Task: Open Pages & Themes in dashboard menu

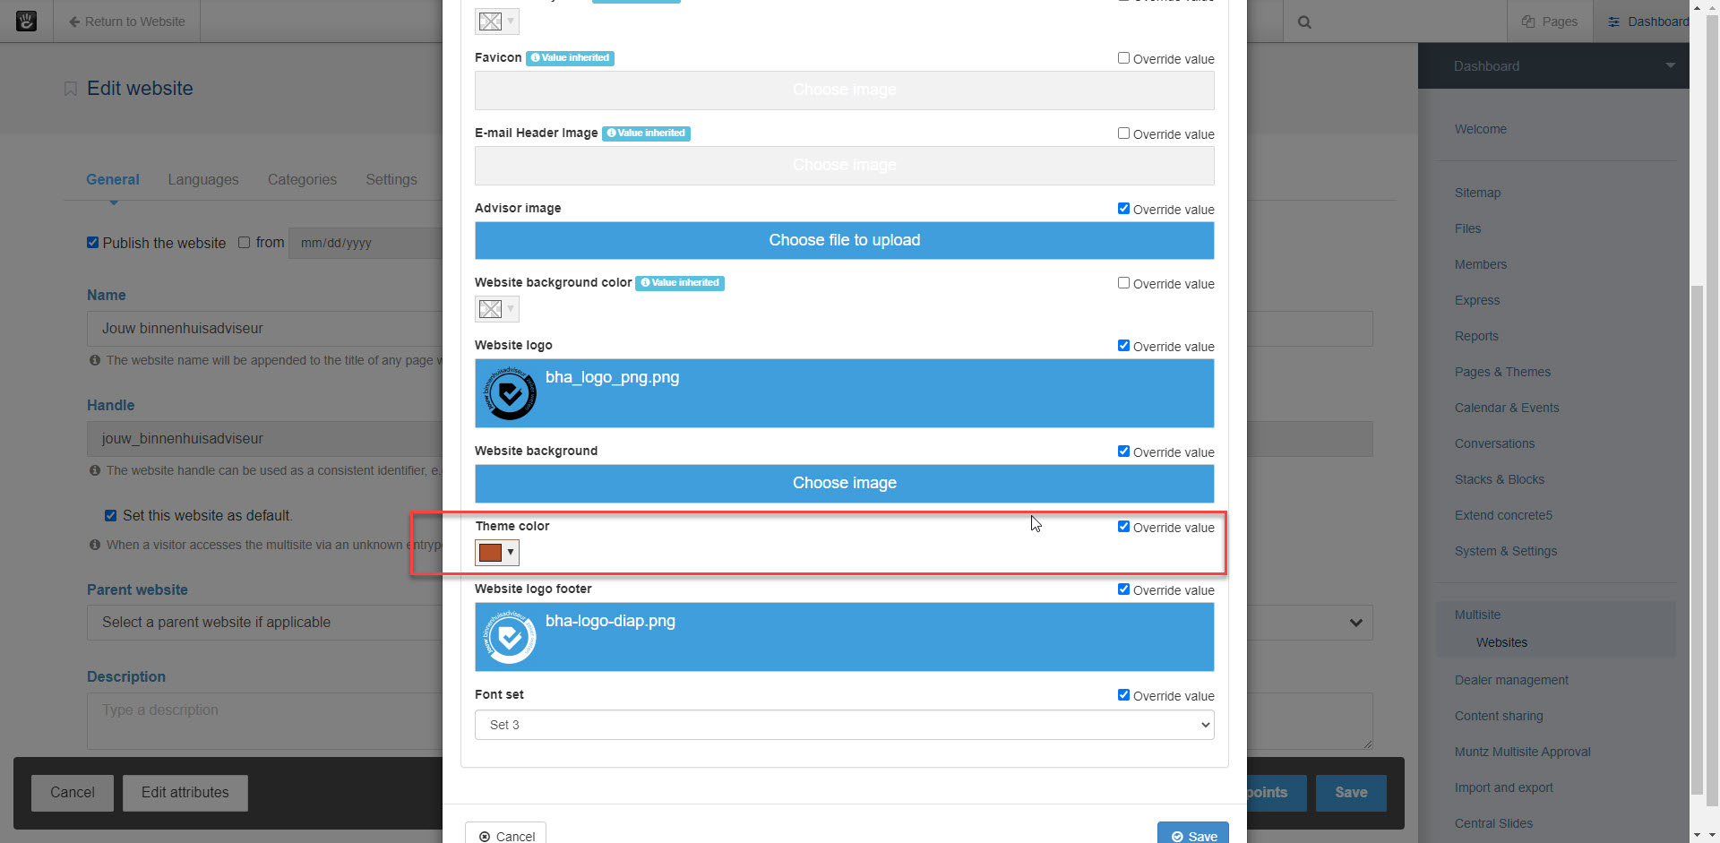Action: click(1502, 372)
